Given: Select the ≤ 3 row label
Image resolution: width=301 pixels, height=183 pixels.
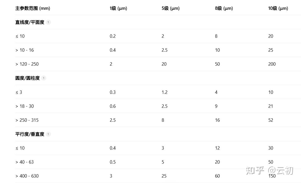Looking at the screenshot, I should click(19, 92).
